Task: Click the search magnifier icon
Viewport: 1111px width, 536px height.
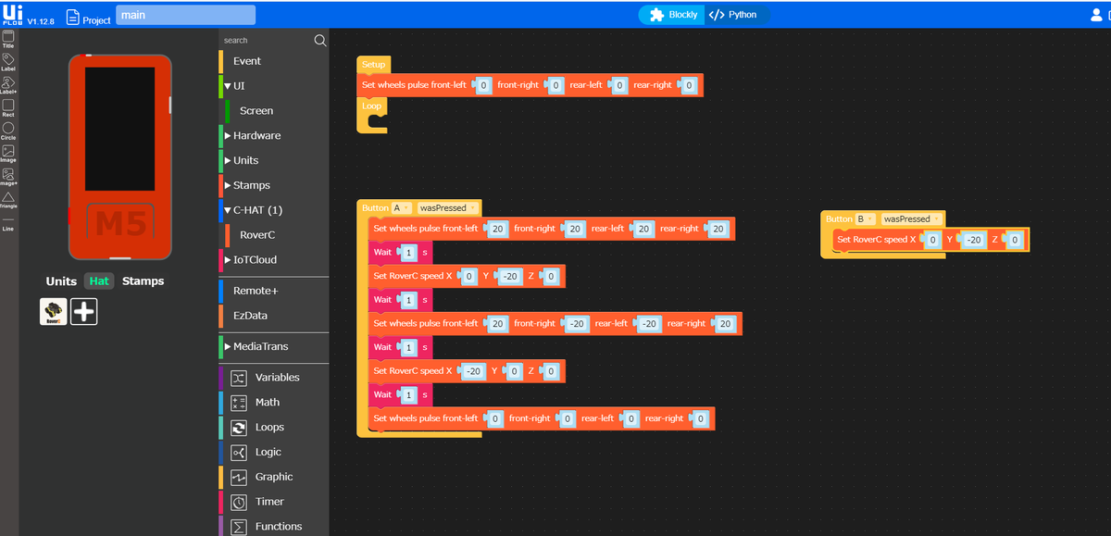Action: tap(320, 40)
